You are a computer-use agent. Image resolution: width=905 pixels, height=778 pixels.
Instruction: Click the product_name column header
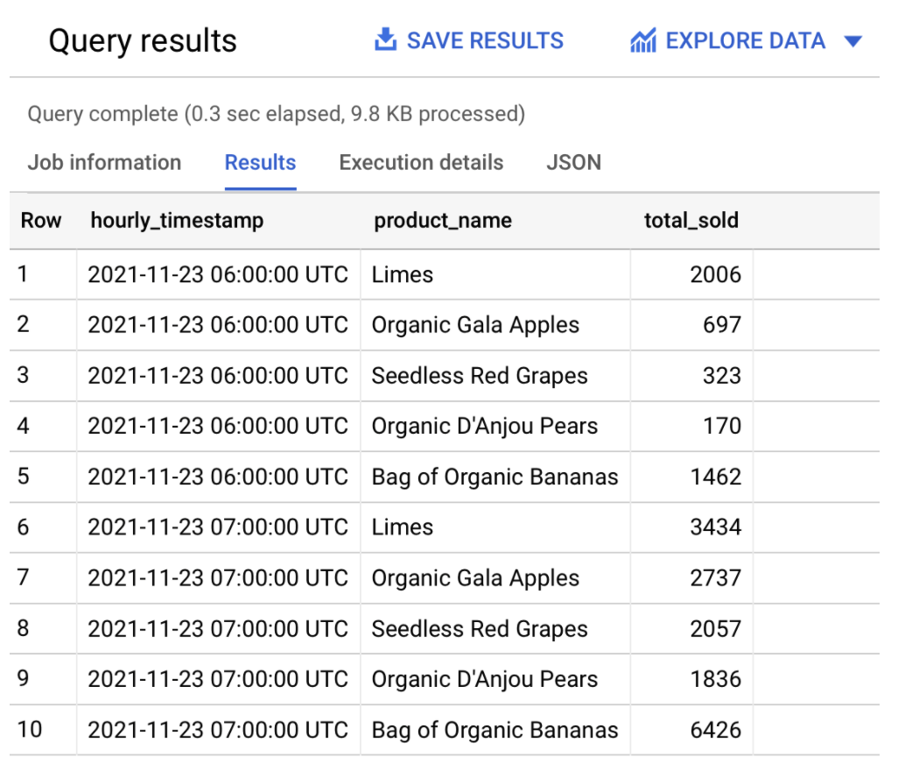442,220
